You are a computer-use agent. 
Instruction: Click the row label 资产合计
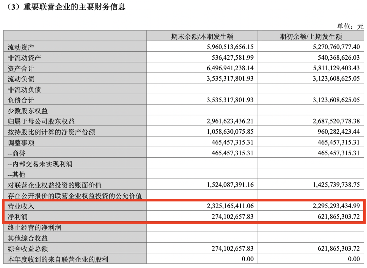click(x=21, y=69)
